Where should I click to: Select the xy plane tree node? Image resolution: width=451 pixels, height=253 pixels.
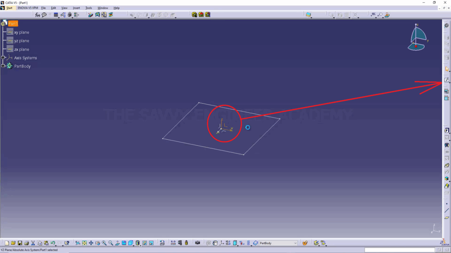21,33
